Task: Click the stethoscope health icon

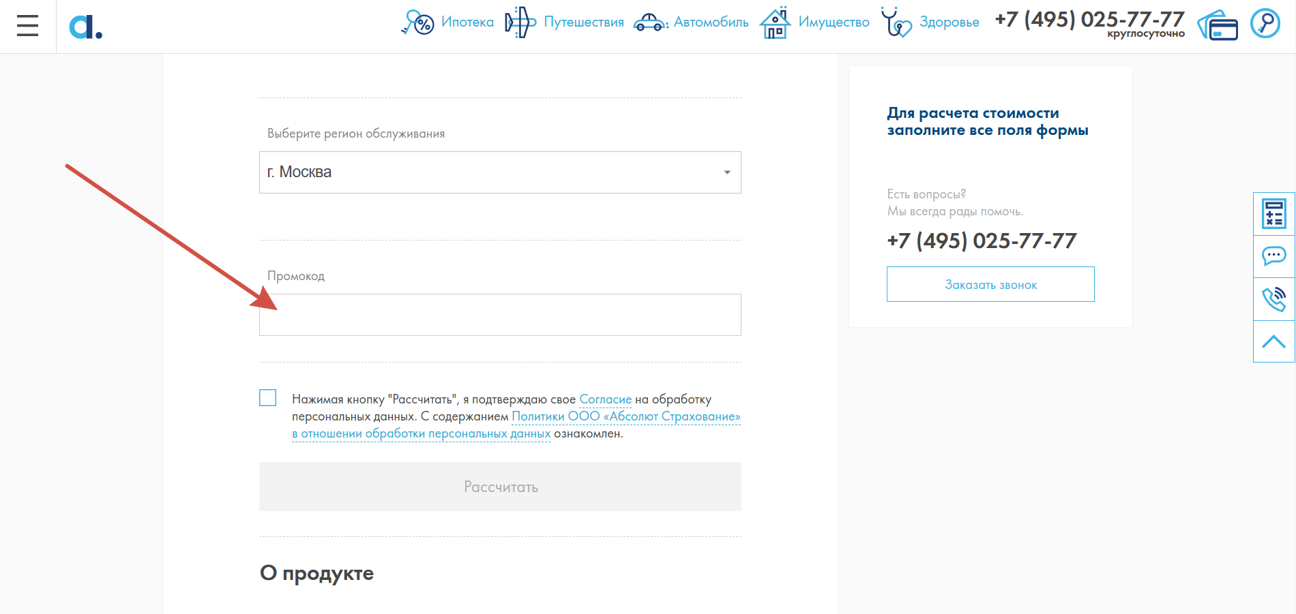Action: tap(896, 22)
